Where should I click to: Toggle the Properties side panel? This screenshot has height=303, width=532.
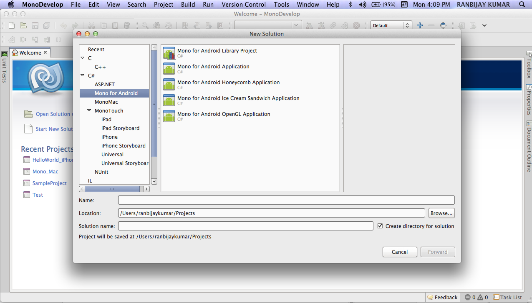pos(528,100)
